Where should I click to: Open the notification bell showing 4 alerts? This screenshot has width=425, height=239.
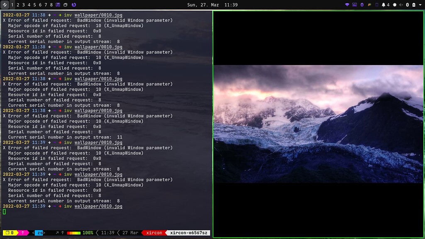pyautogui.click(x=383, y=4)
